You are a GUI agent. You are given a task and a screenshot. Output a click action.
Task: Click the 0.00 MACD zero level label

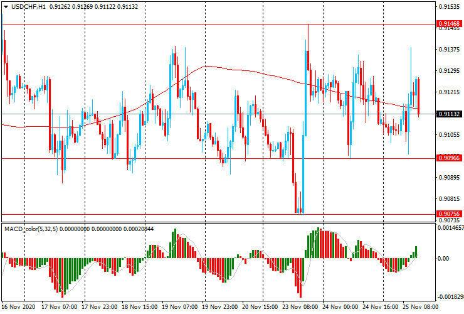tap(443, 258)
